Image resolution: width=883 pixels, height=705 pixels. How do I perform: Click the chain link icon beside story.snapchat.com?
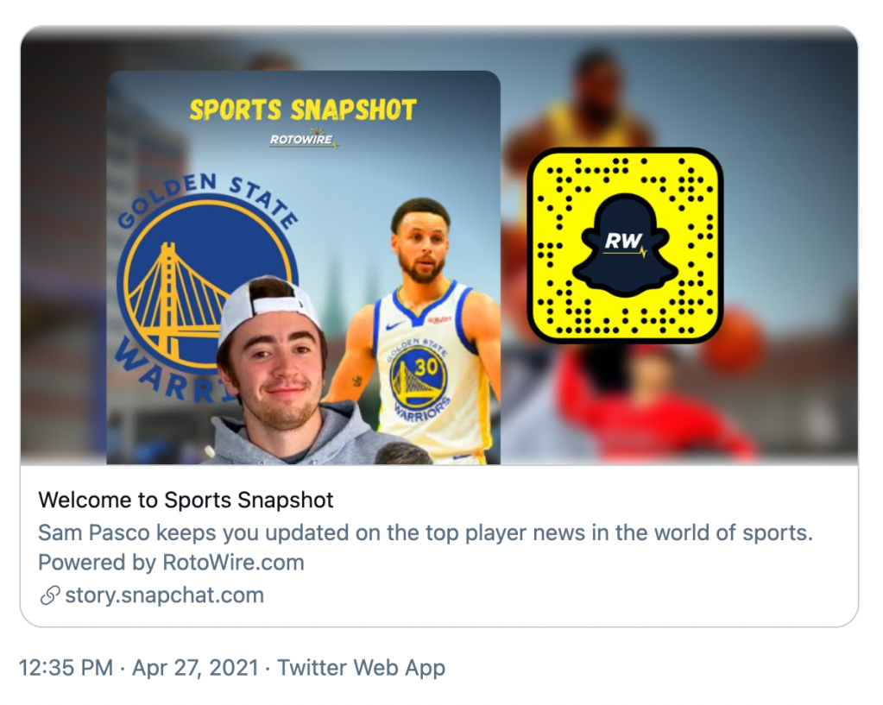[x=49, y=595]
